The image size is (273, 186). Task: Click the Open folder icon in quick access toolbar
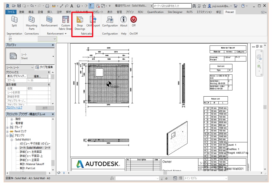[x=14, y=6]
